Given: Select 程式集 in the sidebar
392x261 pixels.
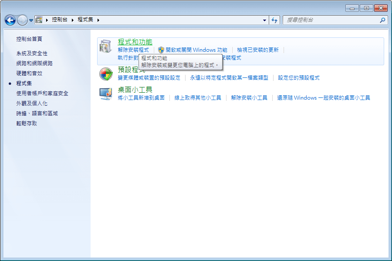Looking at the screenshot, I should click(x=24, y=83).
